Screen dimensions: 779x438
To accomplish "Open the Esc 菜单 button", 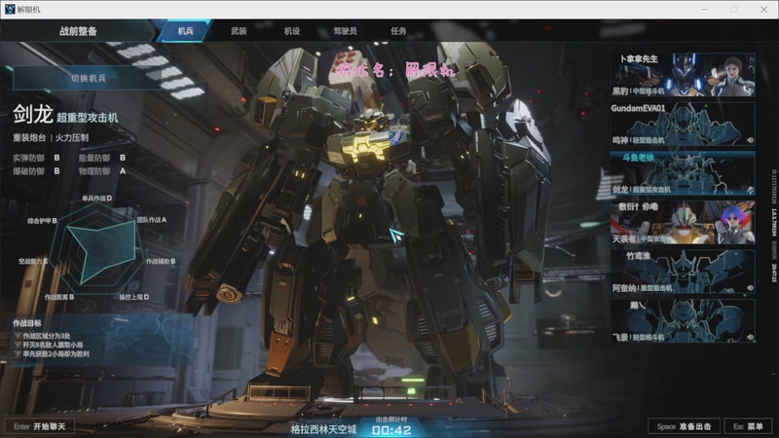I will coord(748,426).
